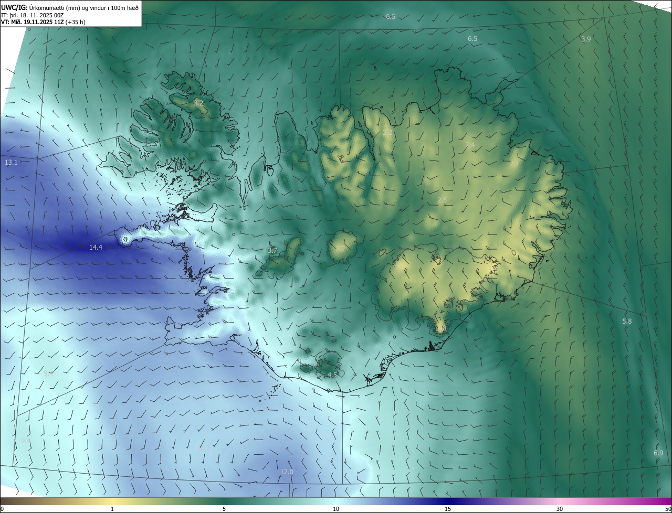This screenshot has width=672, height=513.
Task: Click the 10 tick on the colour scale
Action: [336, 509]
